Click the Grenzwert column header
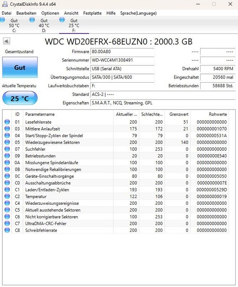238x287 pixels. 178,114
